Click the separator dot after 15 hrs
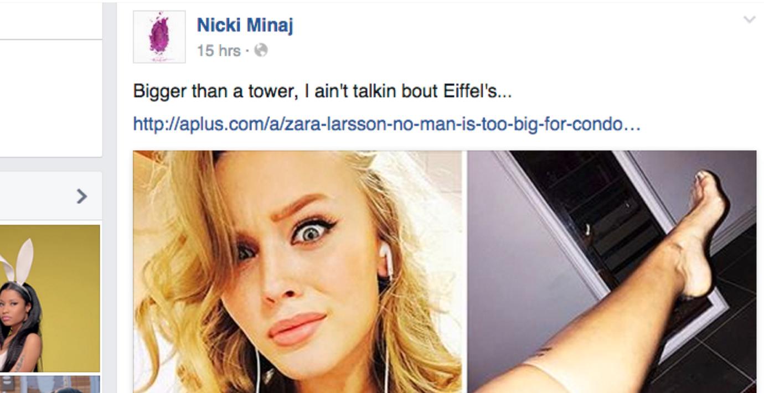764x393 pixels. (249, 51)
